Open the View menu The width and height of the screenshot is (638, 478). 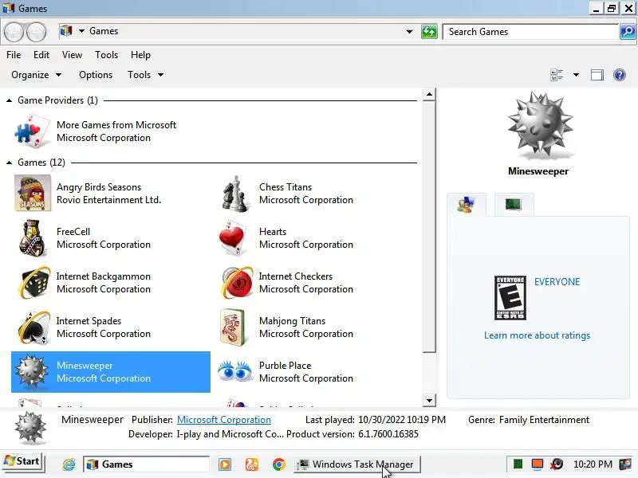(72, 55)
